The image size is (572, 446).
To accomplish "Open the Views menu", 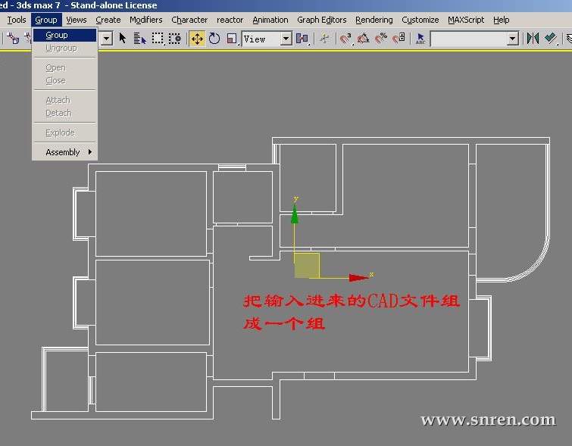I will tap(77, 20).
